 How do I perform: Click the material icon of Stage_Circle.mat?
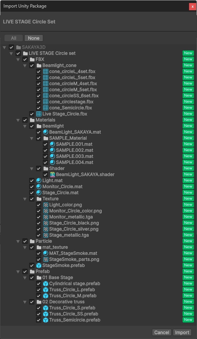point(39,192)
